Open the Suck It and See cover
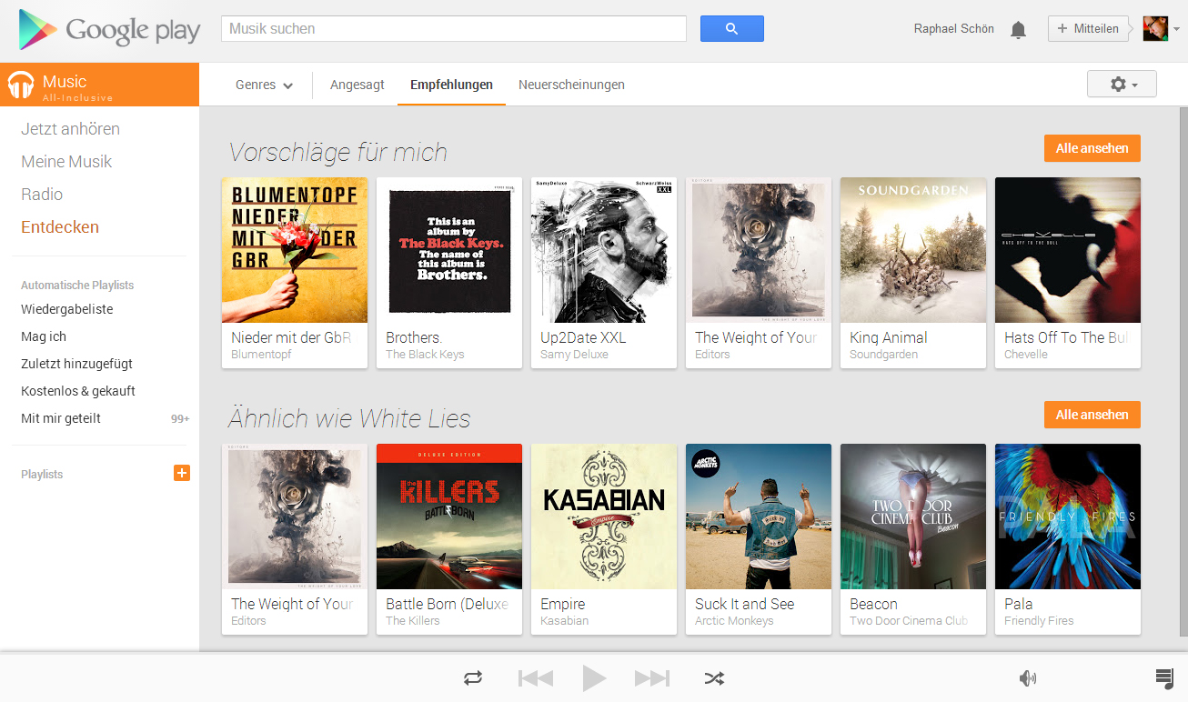This screenshot has width=1188, height=702. pyautogui.click(x=759, y=516)
